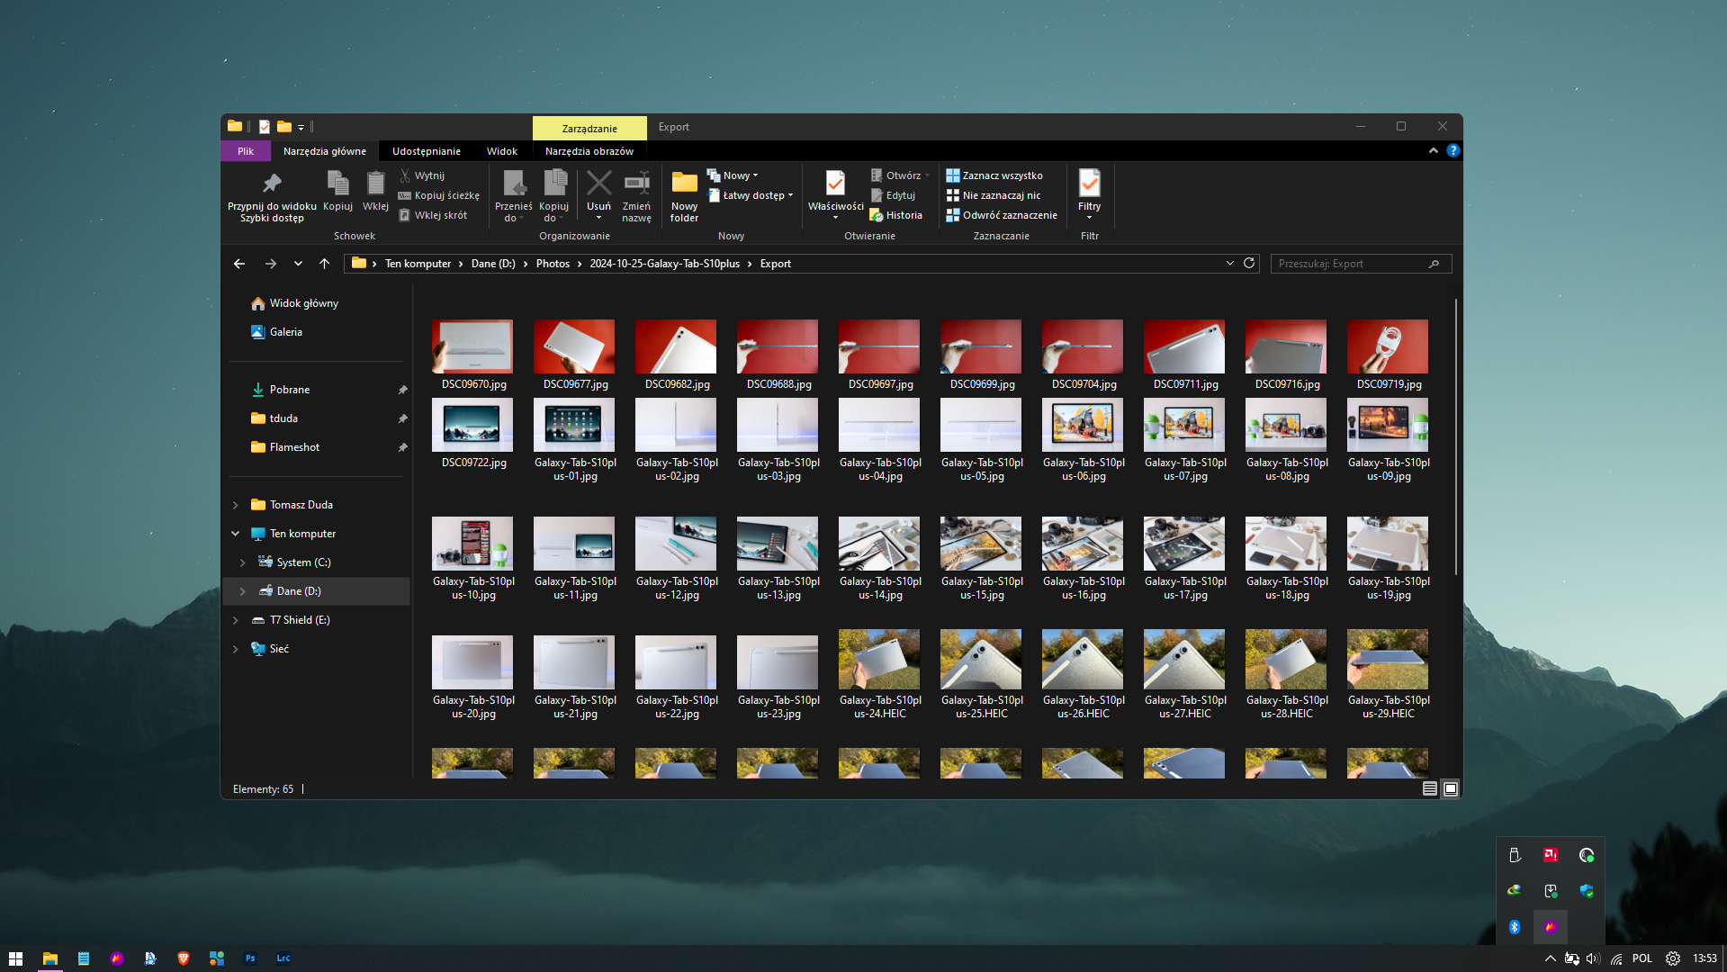Open the Widok ribbon tab
1727x972 pixels.
tap(501, 151)
